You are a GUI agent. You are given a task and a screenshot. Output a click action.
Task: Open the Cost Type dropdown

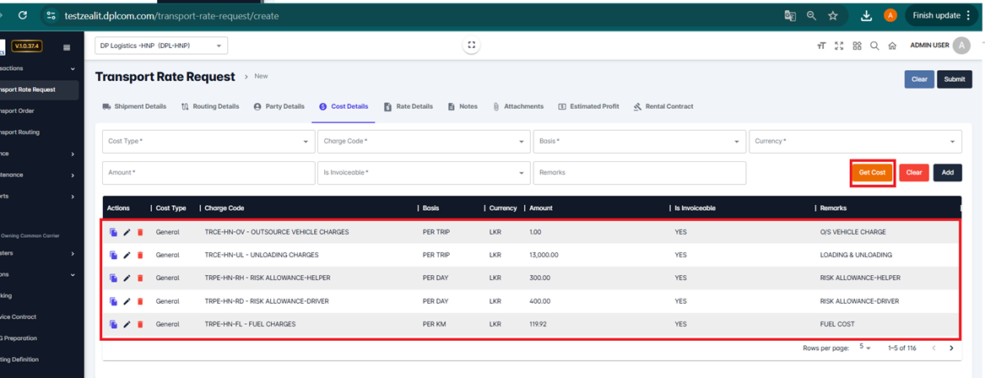click(208, 142)
